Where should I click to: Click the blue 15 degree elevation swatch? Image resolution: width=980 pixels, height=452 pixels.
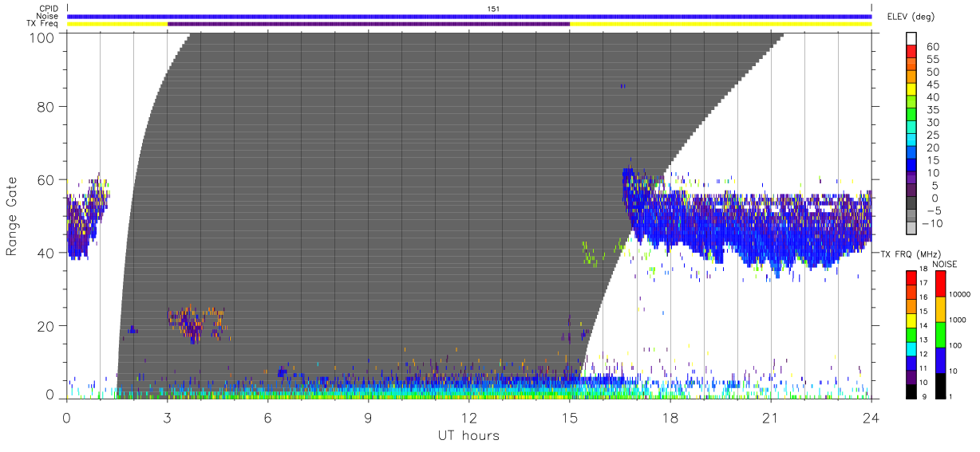pos(911,167)
